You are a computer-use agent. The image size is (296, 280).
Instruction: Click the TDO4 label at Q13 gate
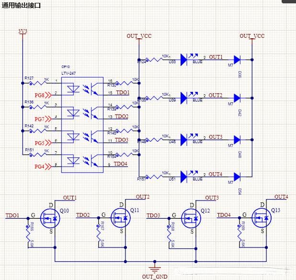pyautogui.click(x=224, y=215)
